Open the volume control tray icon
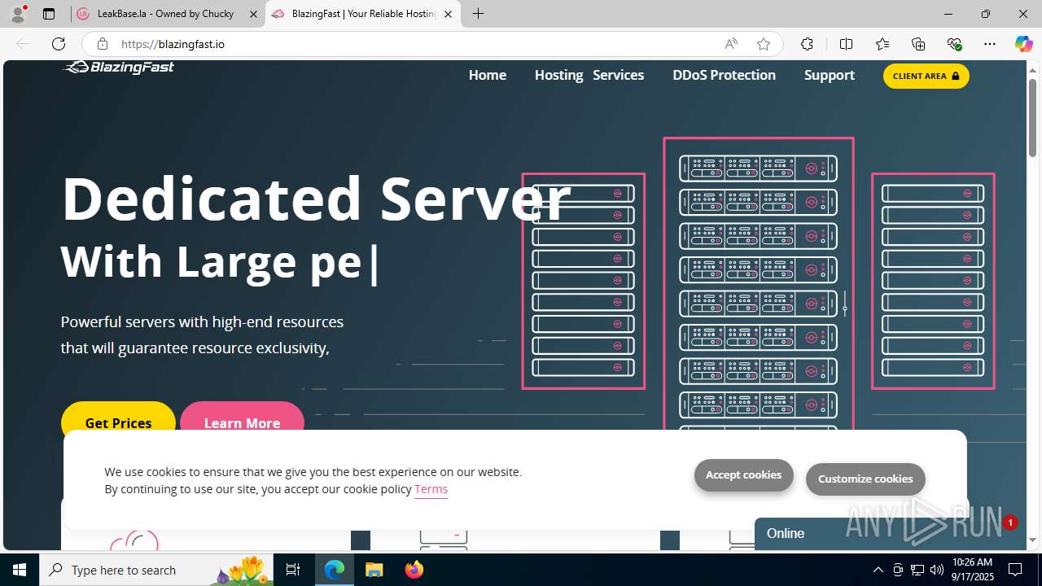The height and width of the screenshot is (586, 1042). tap(937, 570)
